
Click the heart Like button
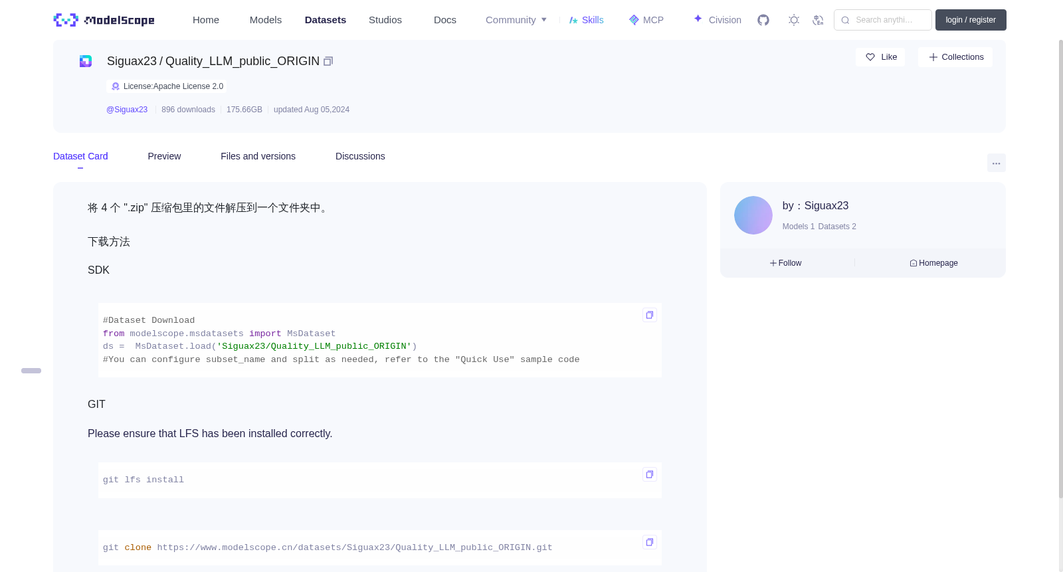point(880,57)
